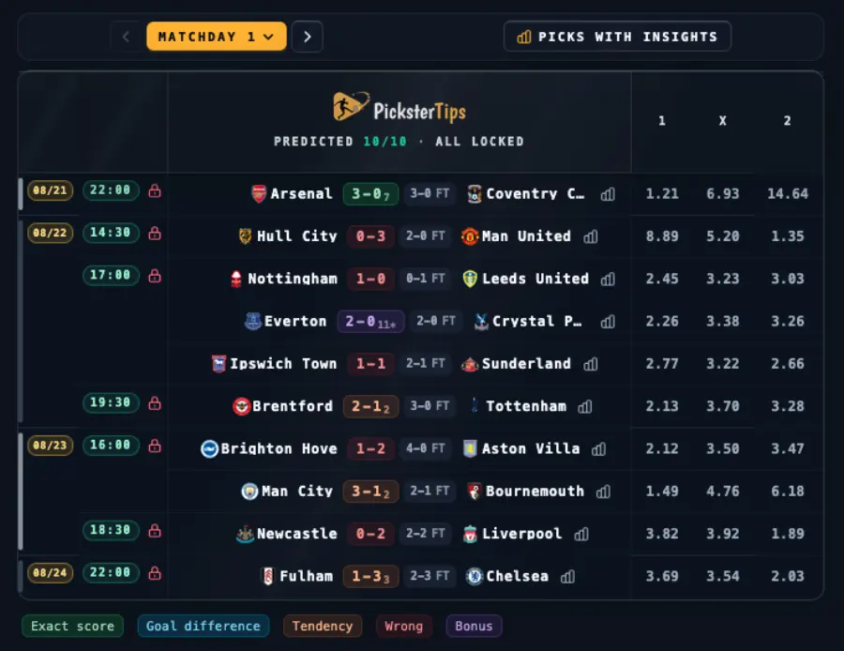
Task: Click the 1.89 Liverpool win odds
Action: [x=788, y=534]
